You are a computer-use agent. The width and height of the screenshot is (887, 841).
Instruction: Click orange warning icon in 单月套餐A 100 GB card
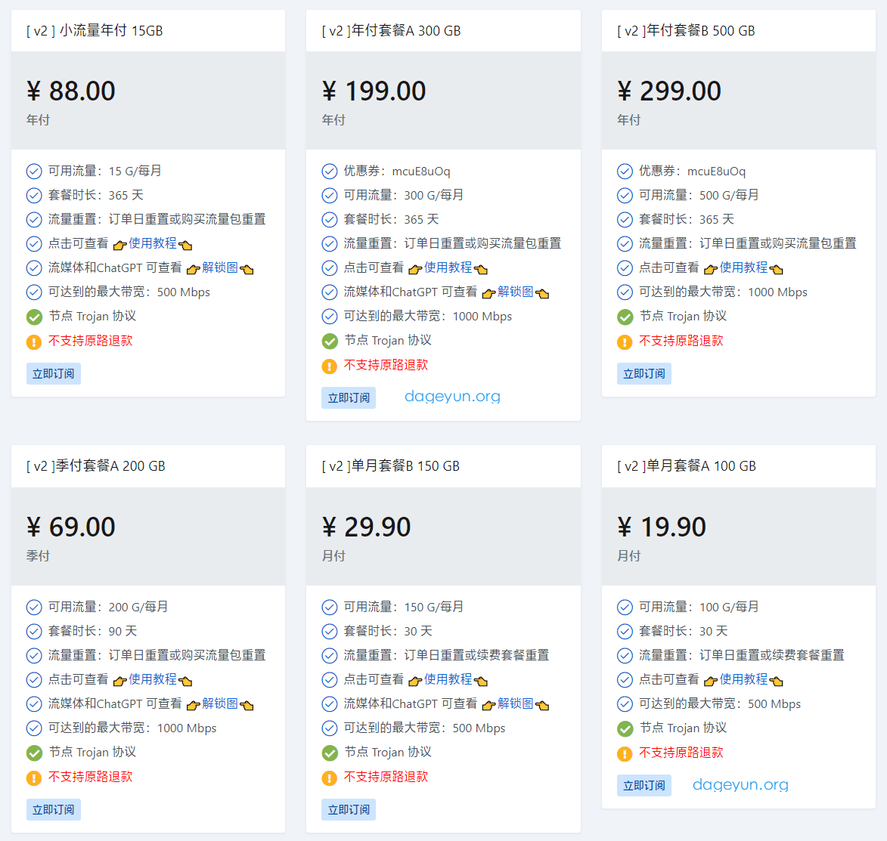pyautogui.click(x=625, y=753)
